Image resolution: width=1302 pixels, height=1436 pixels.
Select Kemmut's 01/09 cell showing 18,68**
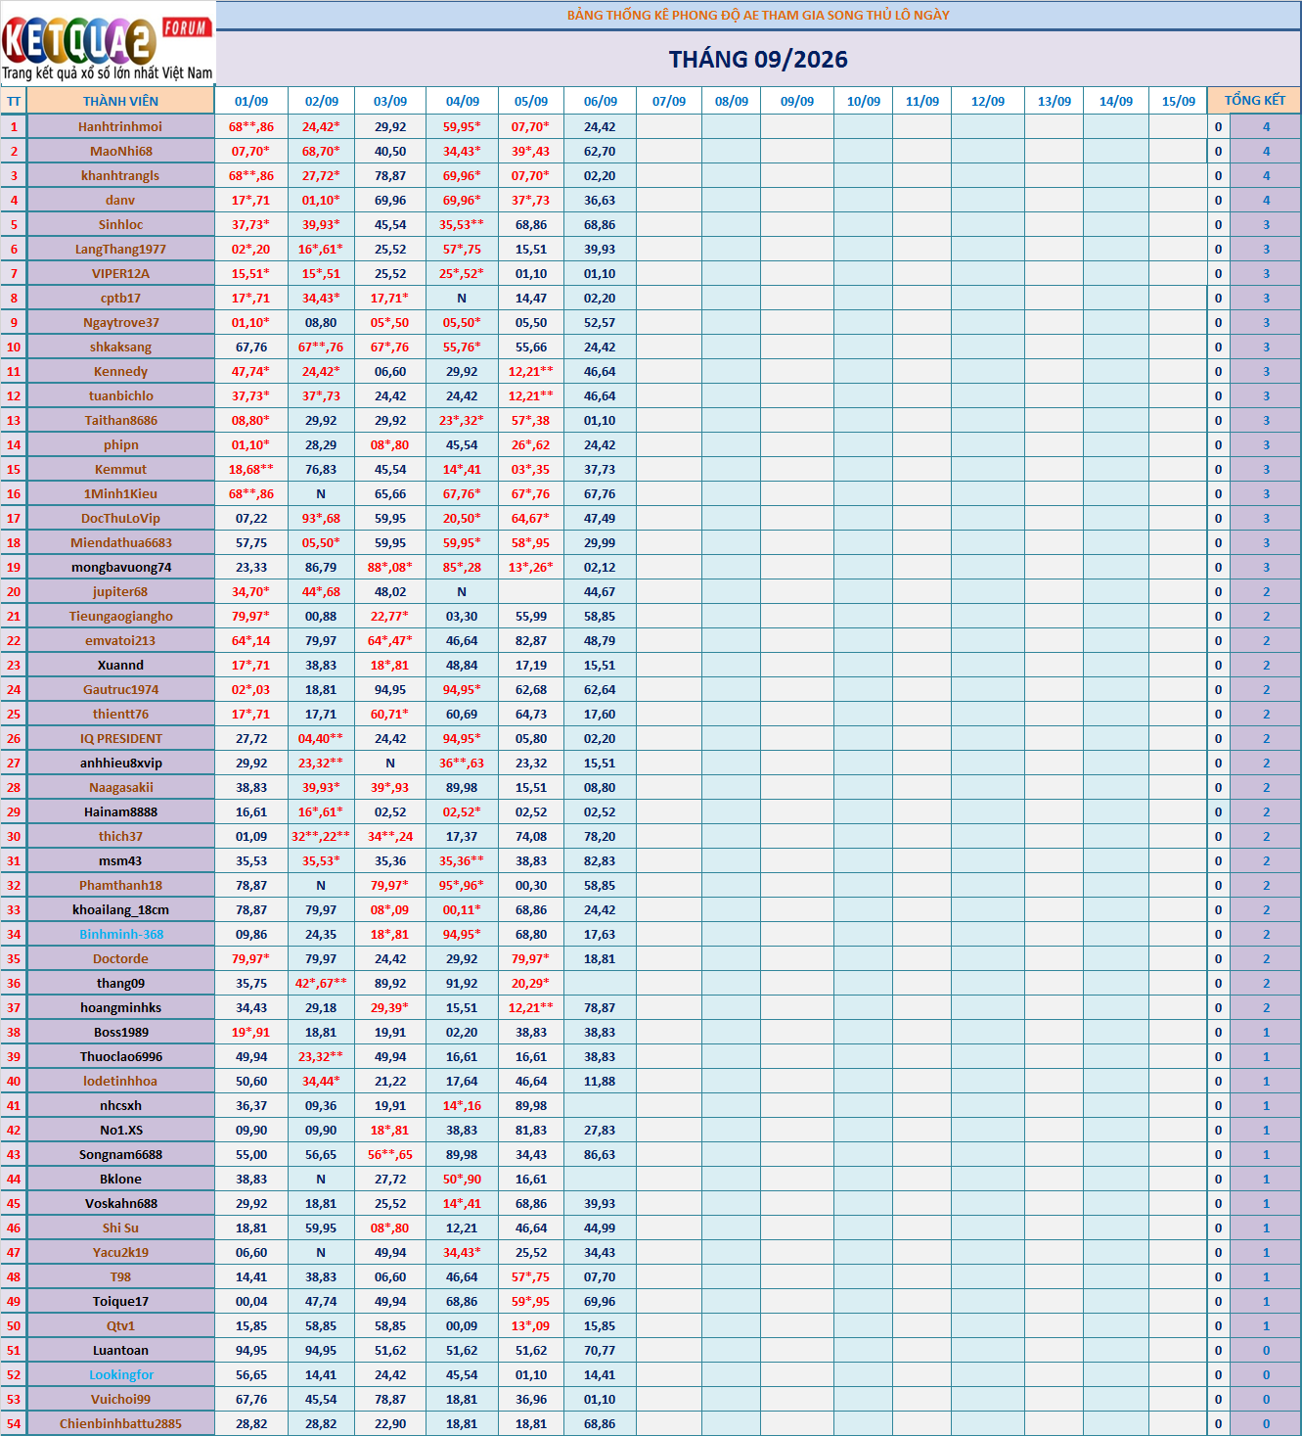tap(251, 469)
